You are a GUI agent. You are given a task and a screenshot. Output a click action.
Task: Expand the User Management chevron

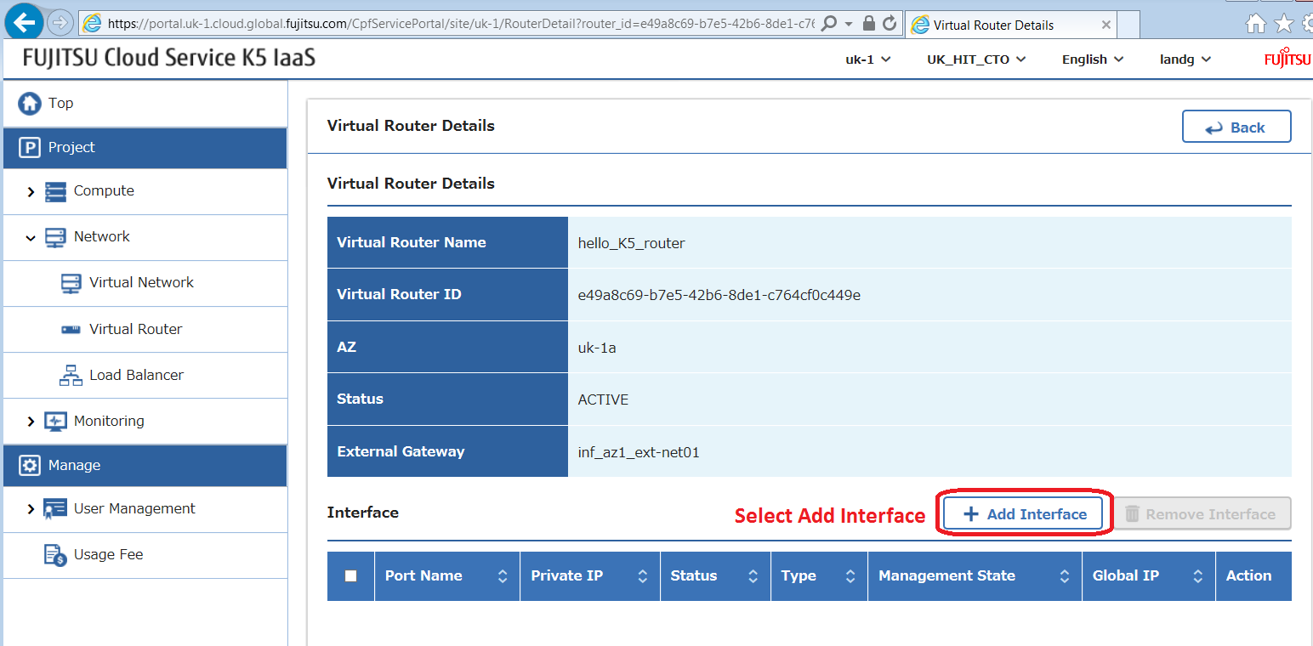point(31,509)
